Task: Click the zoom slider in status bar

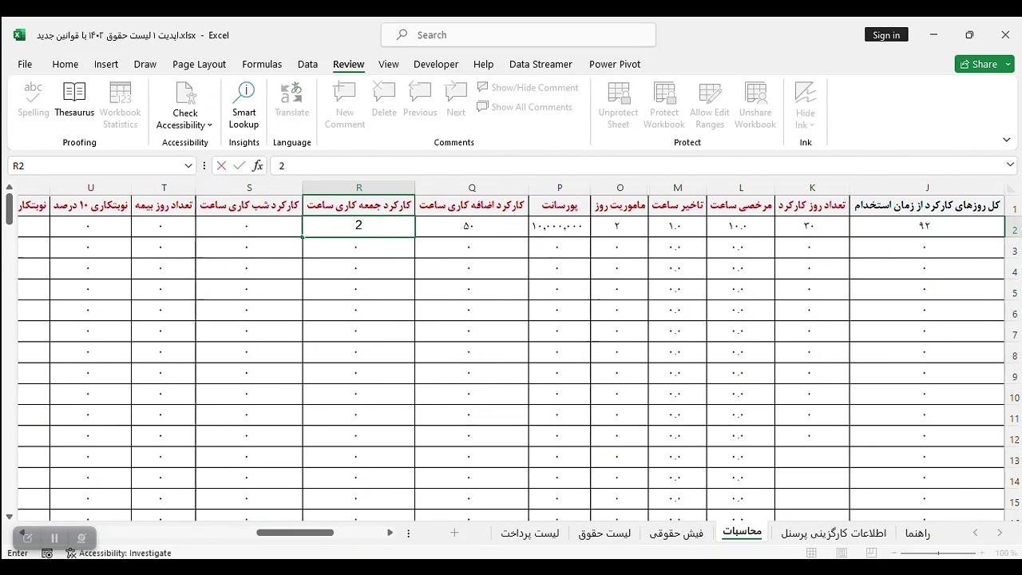Action: [x=939, y=553]
